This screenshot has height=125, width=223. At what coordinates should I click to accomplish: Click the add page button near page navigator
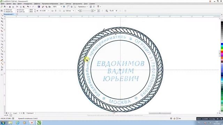(24, 113)
